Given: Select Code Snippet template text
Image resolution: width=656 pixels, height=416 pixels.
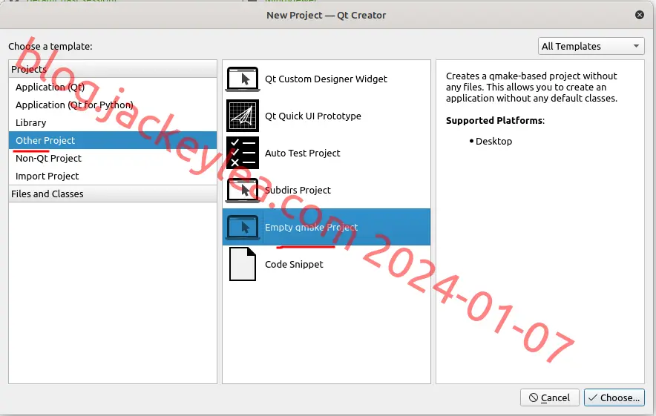Looking at the screenshot, I should [294, 264].
